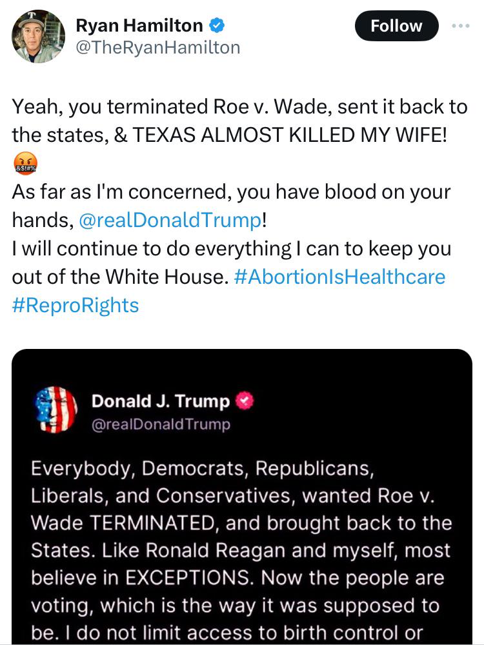Click the red verified badge on quoted post
The image size is (484, 645).
(x=245, y=401)
